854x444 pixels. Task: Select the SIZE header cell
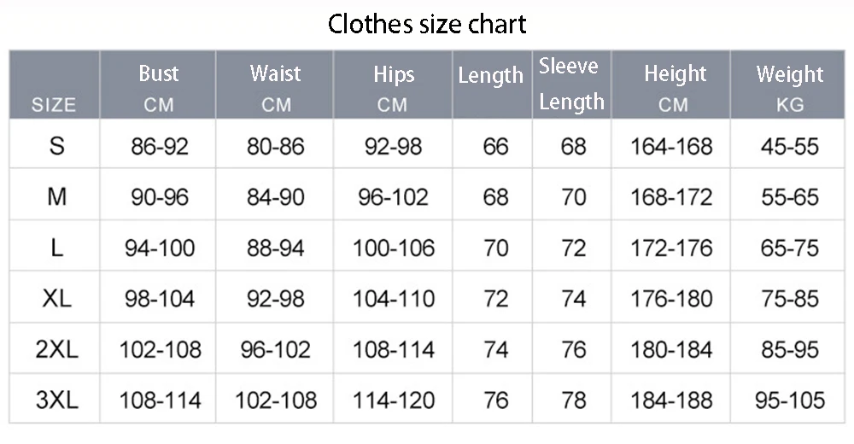tap(54, 105)
